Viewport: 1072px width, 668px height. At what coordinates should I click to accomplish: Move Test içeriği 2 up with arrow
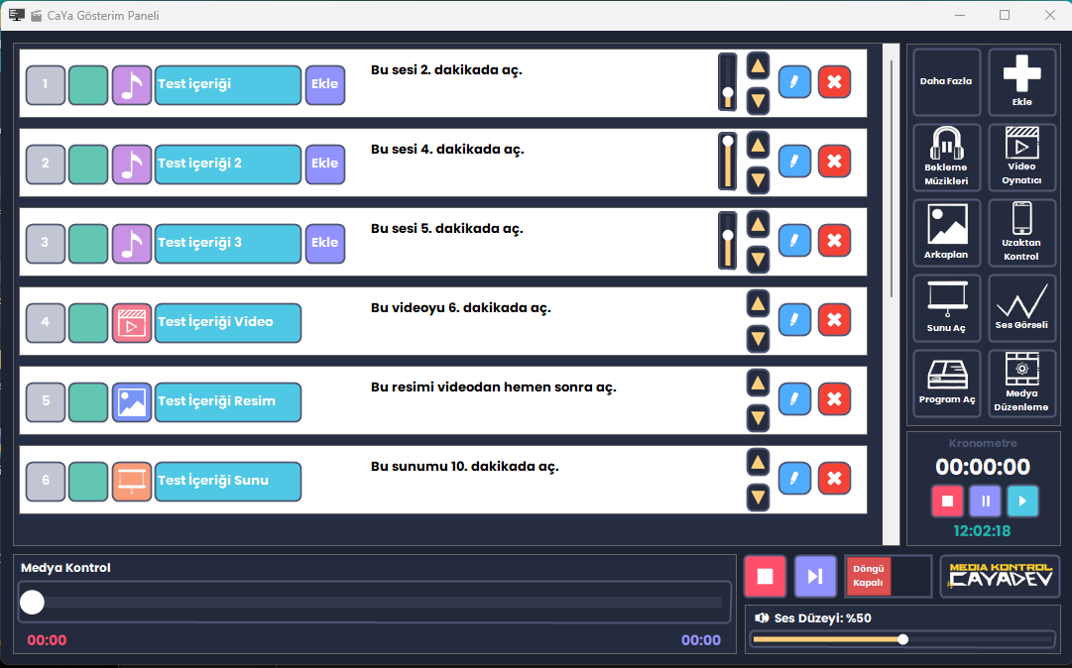click(759, 146)
